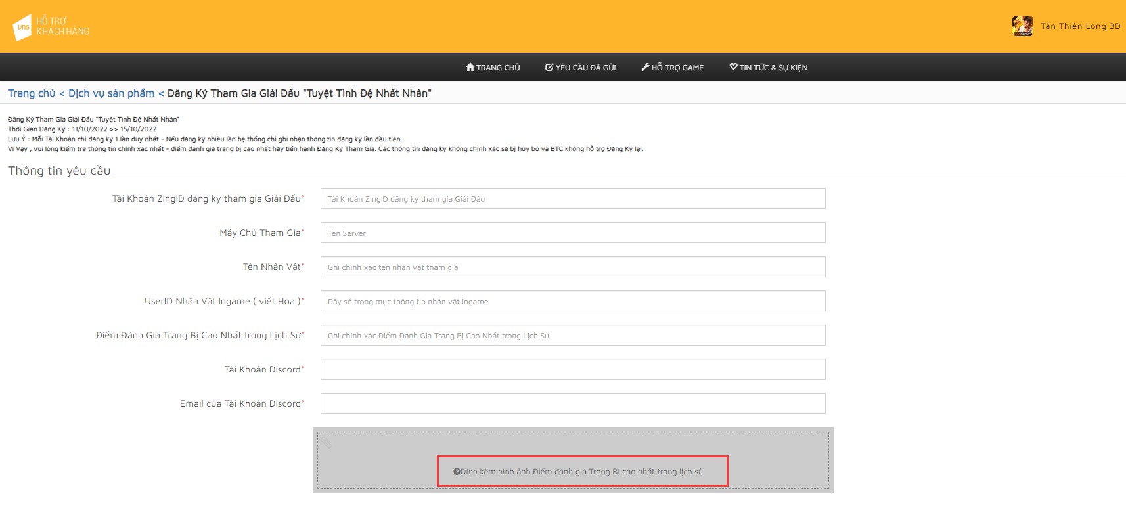Click the paperclip attachment icon
Screen dimensions: 1126x519
click(x=326, y=442)
